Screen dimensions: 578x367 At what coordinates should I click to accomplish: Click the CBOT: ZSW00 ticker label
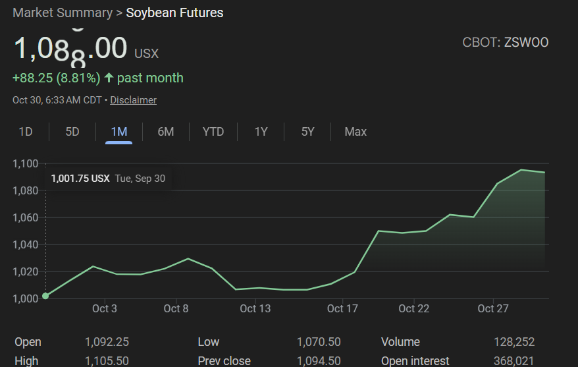[x=506, y=43]
